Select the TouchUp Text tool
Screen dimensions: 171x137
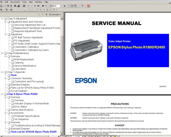54,10
